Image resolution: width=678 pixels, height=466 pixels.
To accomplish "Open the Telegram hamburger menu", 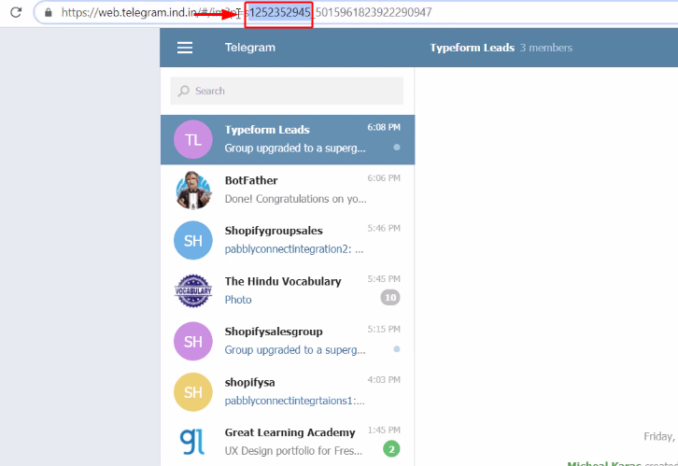I will pos(185,48).
